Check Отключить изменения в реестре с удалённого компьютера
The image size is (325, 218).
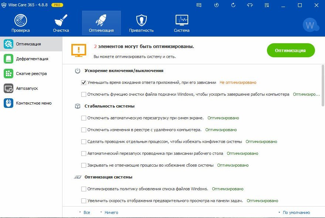[84, 130]
